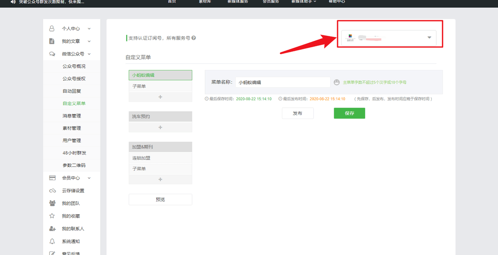Click the emoji smiley next to menu name field
Screen dimensions: 498x255
(x=337, y=82)
